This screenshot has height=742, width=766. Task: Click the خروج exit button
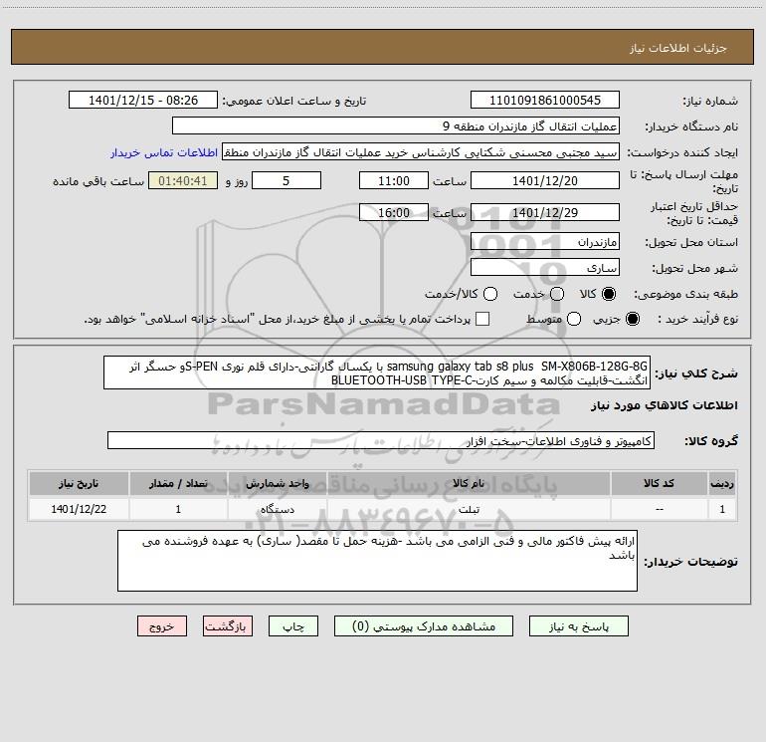[162, 626]
